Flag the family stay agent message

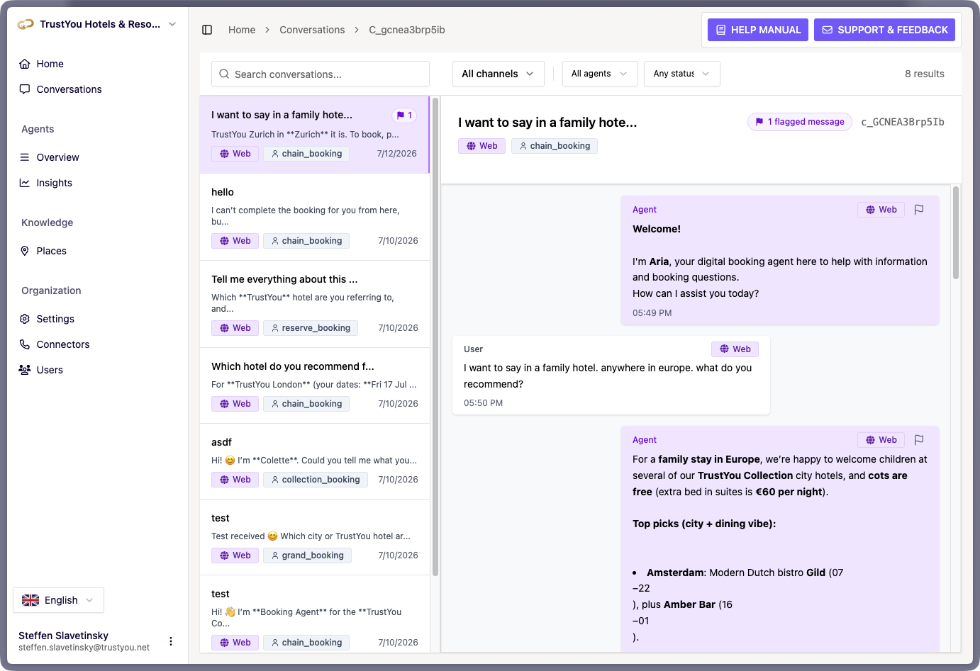[919, 440]
